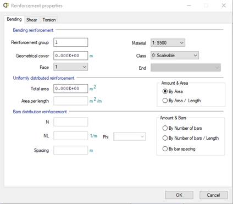Viewport: 233px width, 204px height.
Task: Click the Bending reinforcement section heading
Action: (x=33, y=30)
